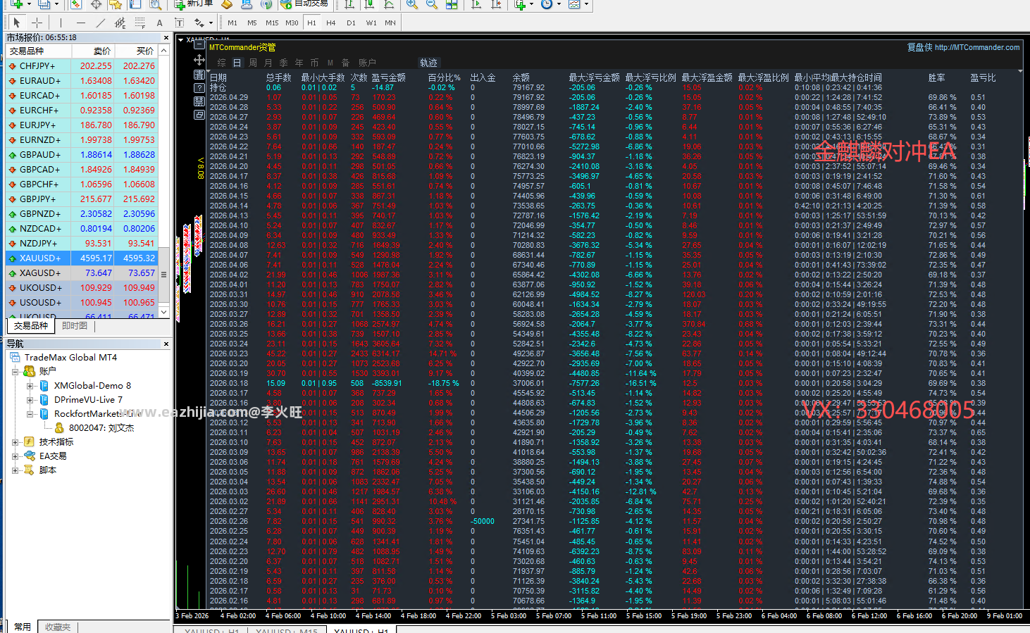Open the 收藏夹 navigator tab

pyautogui.click(x=58, y=627)
